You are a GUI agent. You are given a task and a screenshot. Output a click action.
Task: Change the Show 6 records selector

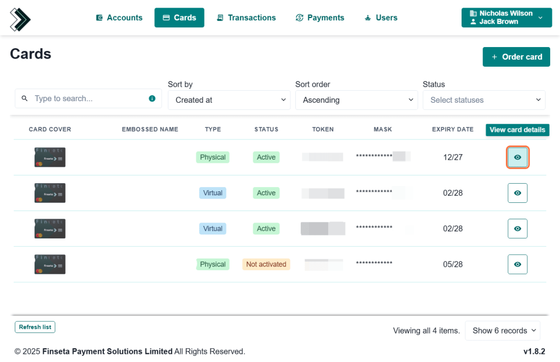[502, 331]
